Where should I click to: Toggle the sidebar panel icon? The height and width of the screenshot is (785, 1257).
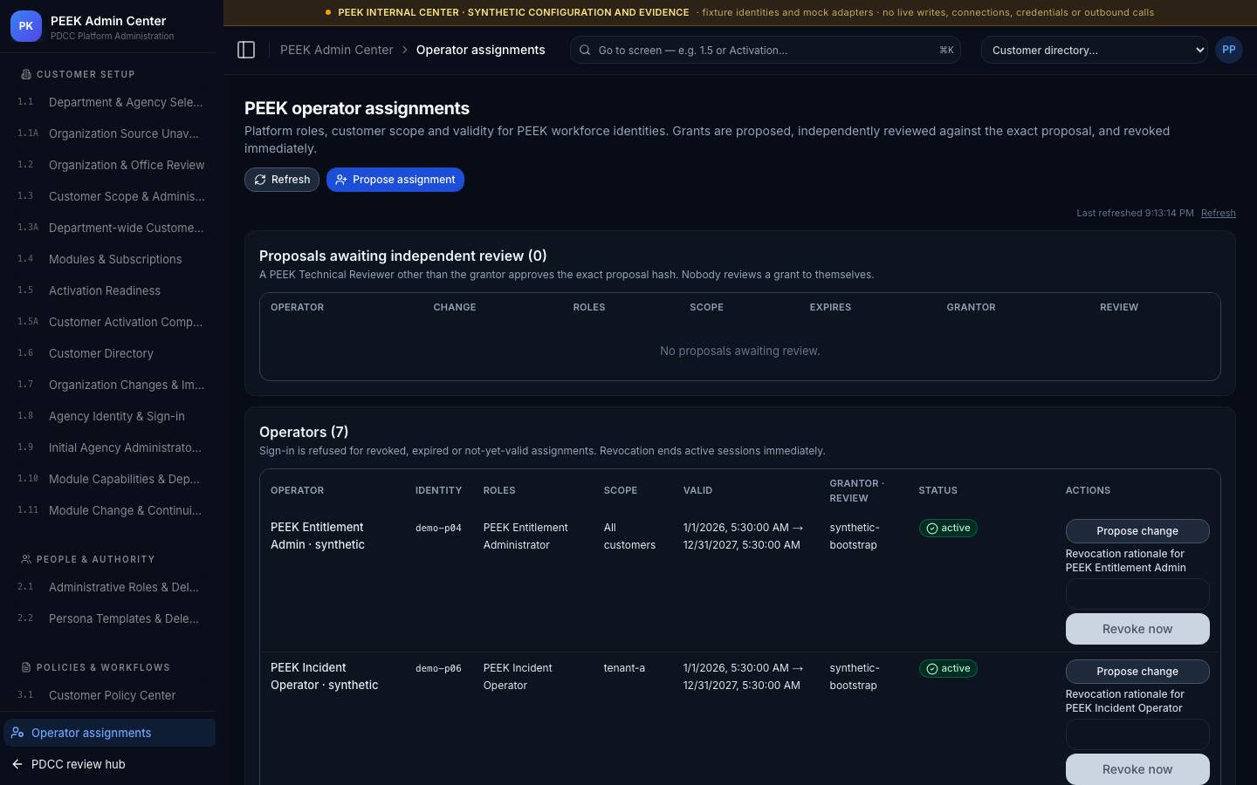pyautogui.click(x=246, y=50)
